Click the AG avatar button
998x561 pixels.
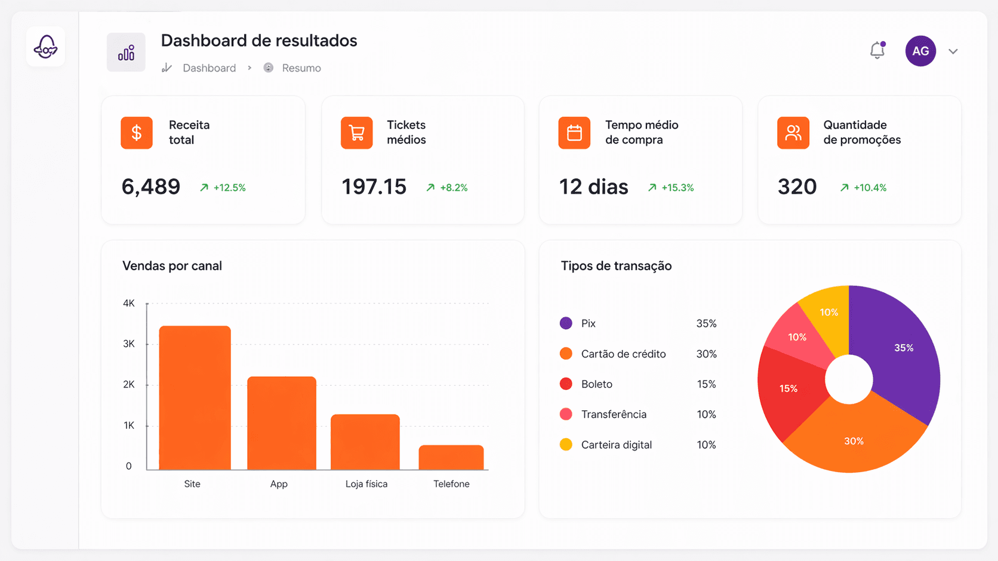920,51
